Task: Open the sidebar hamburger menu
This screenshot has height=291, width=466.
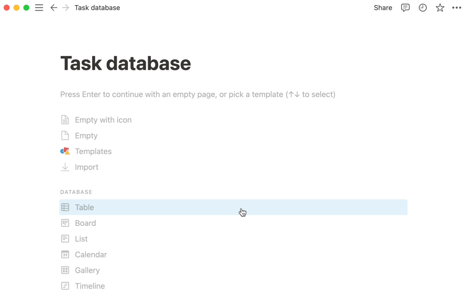Action: tap(39, 8)
